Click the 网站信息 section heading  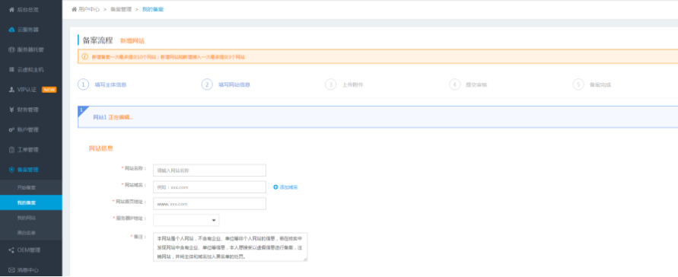(x=100, y=148)
